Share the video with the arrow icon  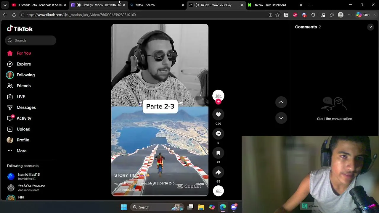218,172
